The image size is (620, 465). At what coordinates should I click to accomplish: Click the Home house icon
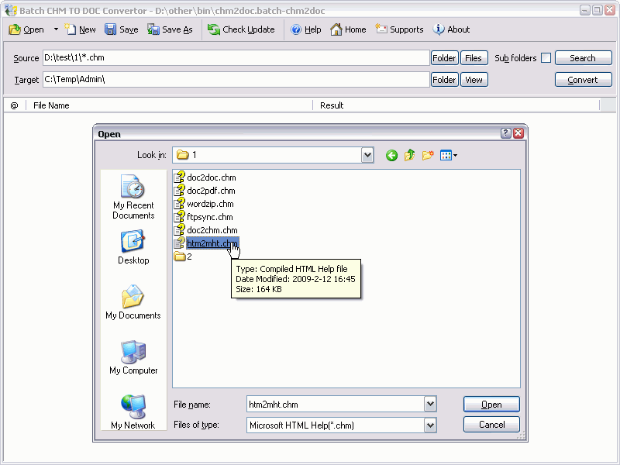pos(336,29)
